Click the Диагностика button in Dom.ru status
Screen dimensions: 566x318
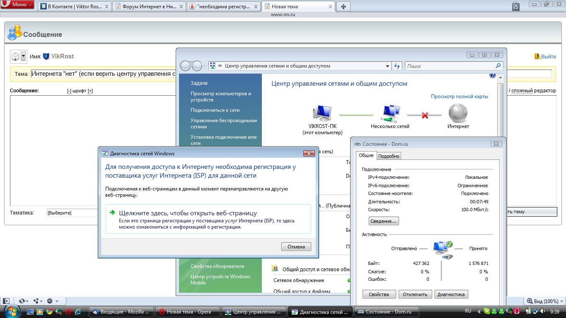point(451,294)
